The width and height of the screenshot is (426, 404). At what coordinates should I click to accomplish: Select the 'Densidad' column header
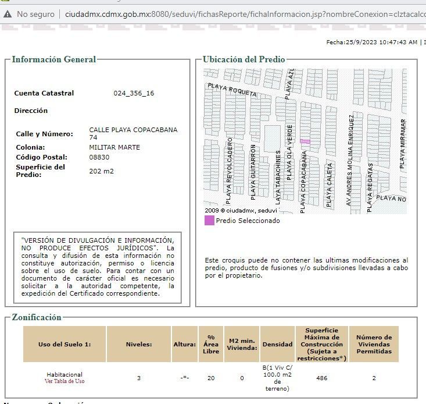[277, 344]
